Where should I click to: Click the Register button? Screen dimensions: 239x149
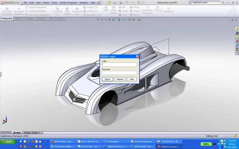(x=120, y=79)
